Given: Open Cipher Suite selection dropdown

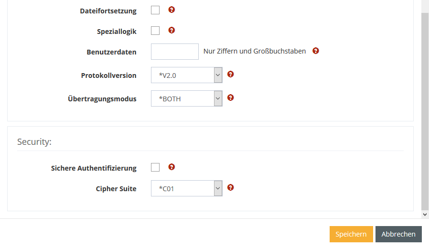Looking at the screenshot, I should [x=187, y=188].
